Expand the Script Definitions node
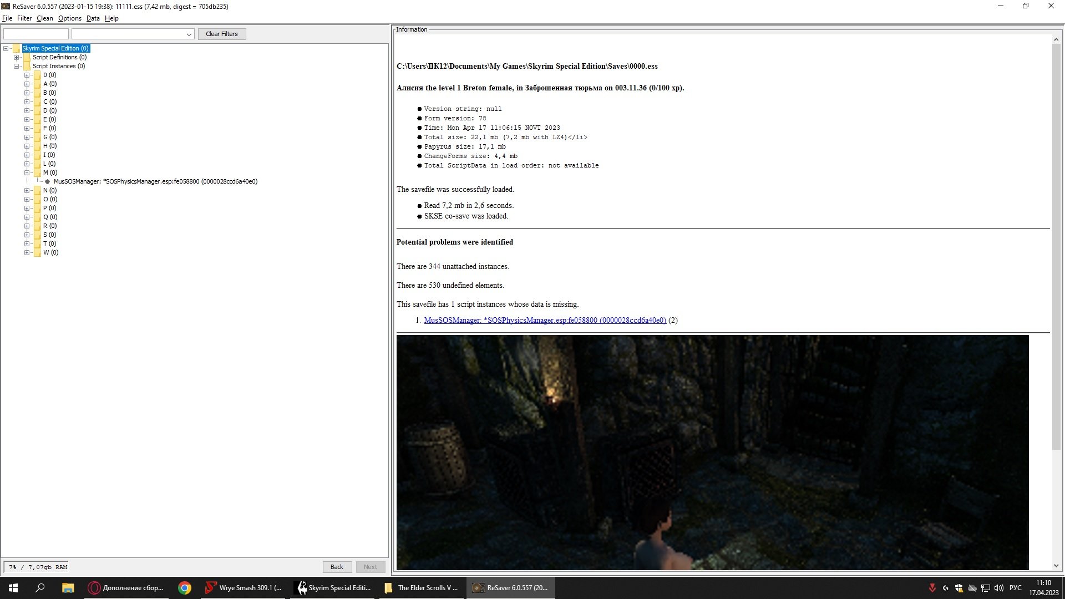Image resolution: width=1065 pixels, height=599 pixels. pos(17,57)
